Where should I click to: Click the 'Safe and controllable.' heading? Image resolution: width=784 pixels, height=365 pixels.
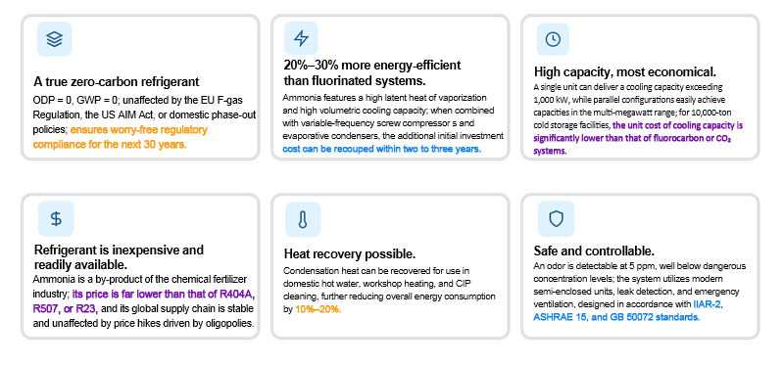coord(594,251)
